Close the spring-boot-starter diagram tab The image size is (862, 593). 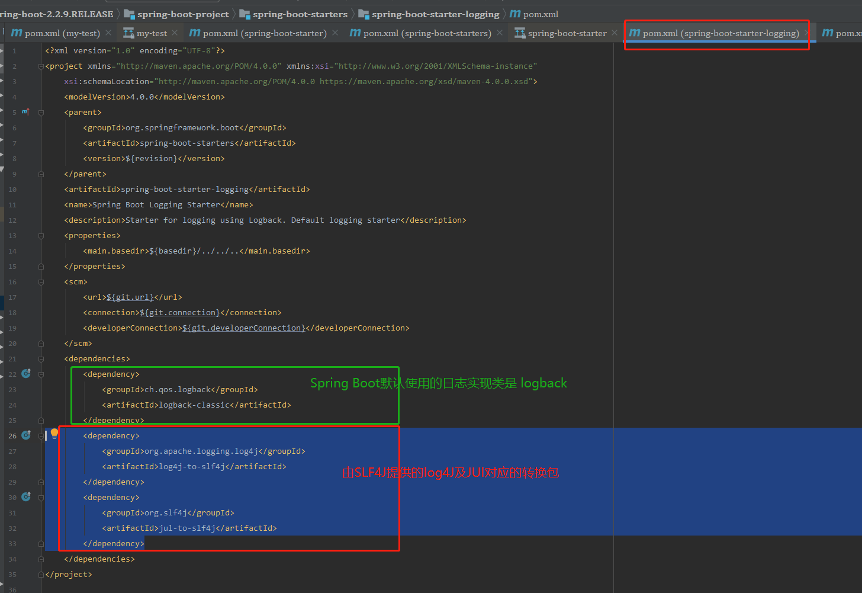(x=615, y=33)
